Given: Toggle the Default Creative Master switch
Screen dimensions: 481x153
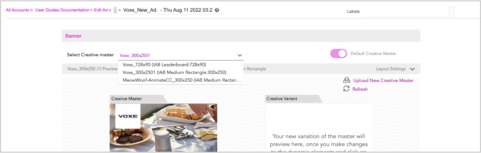Looking at the screenshot, I should [338, 53].
